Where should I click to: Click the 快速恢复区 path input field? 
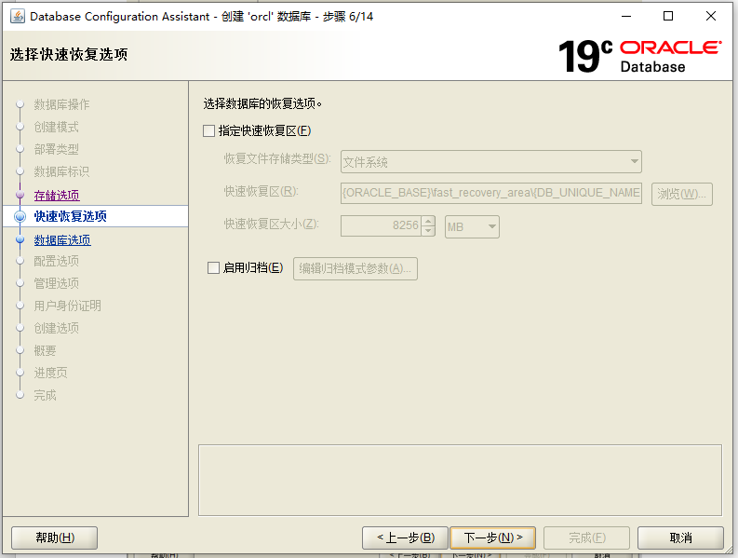[490, 193]
